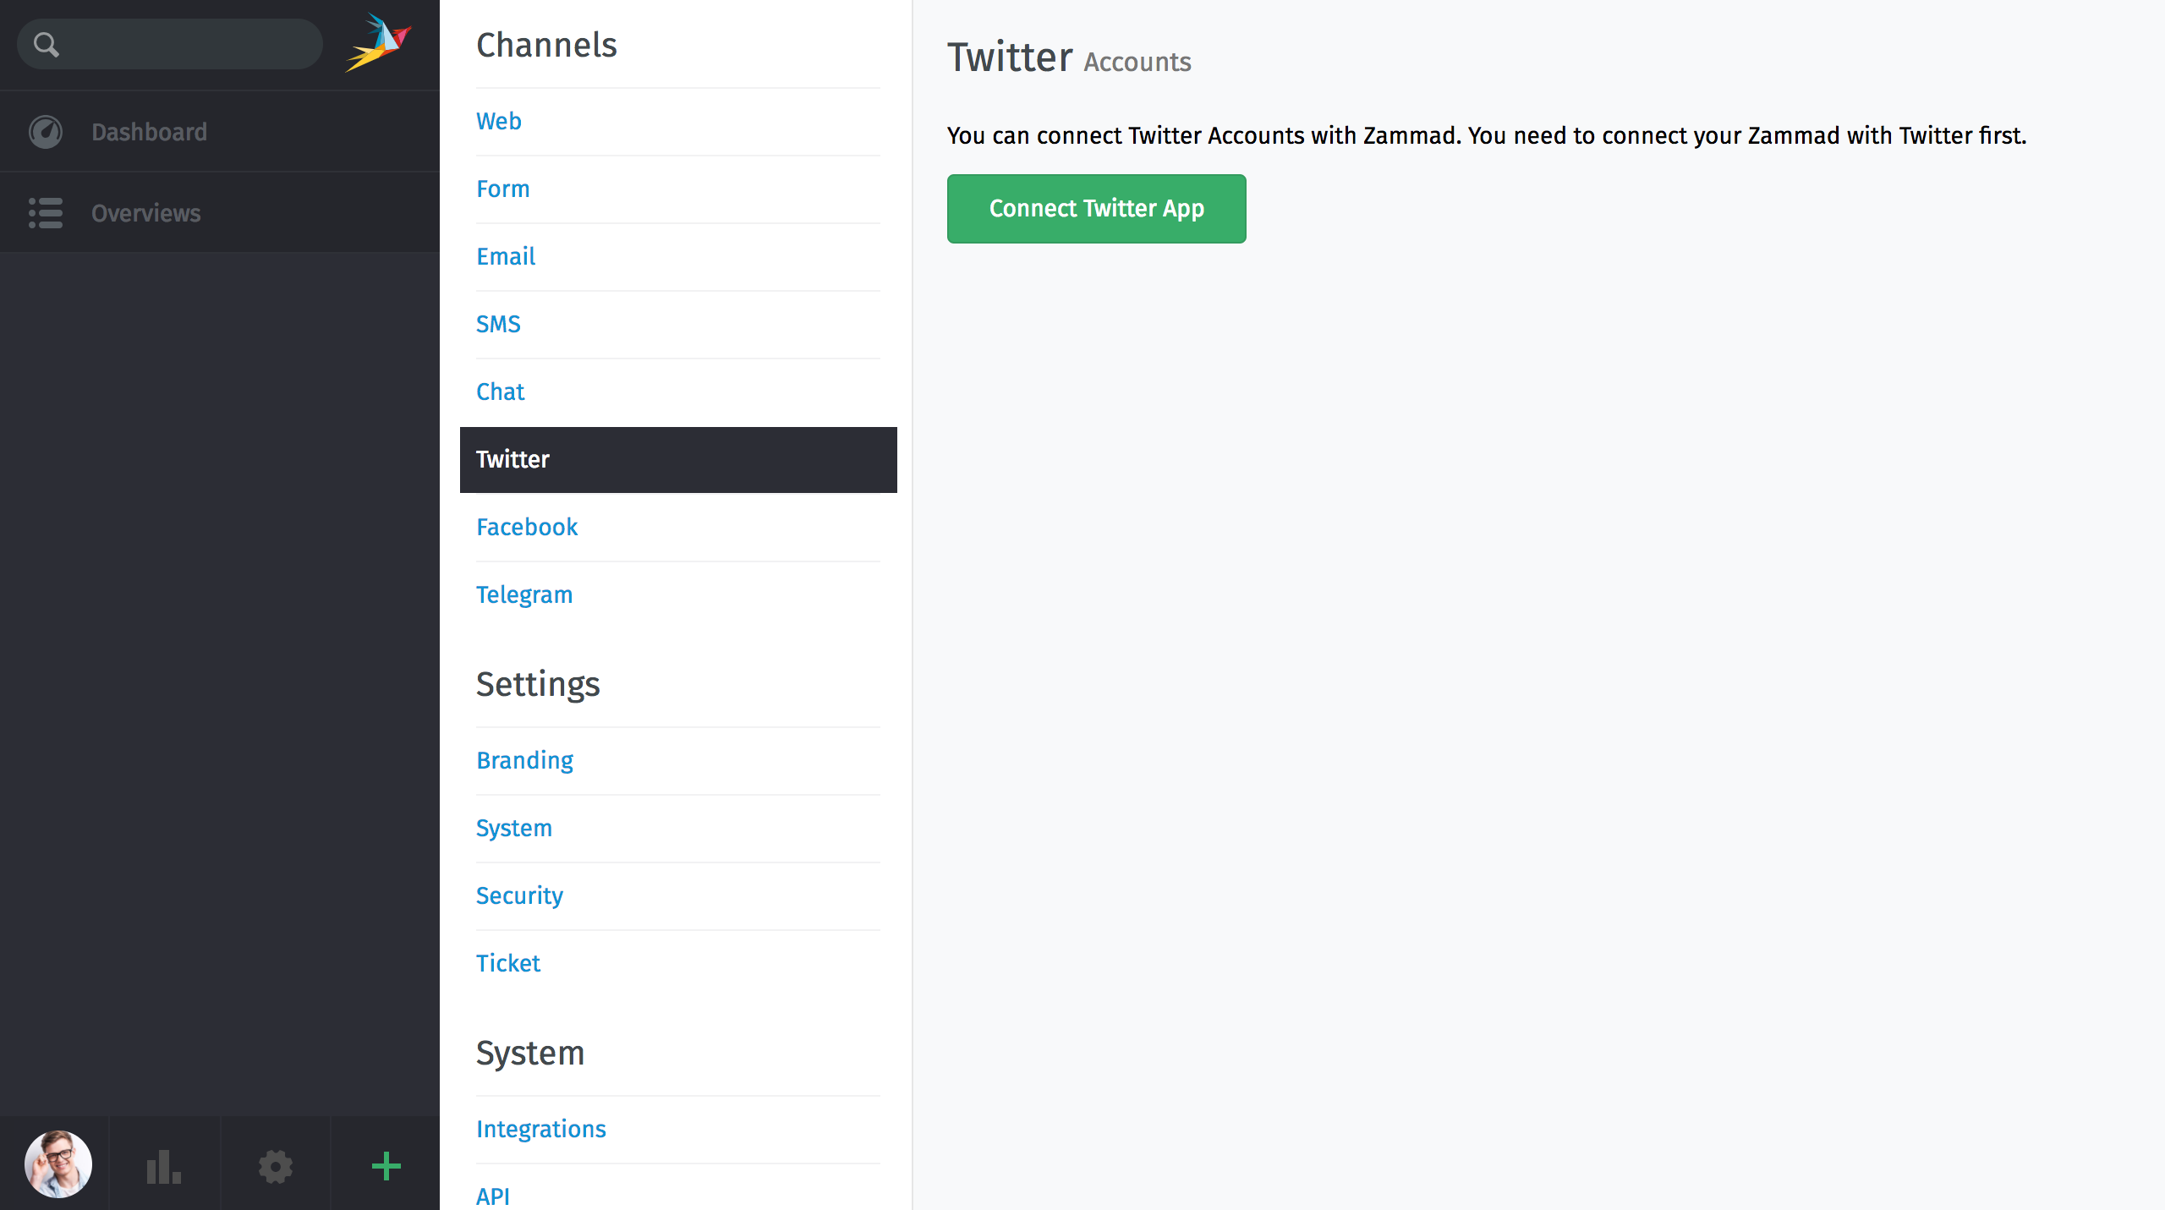Open the Telegram channel page

point(523,595)
